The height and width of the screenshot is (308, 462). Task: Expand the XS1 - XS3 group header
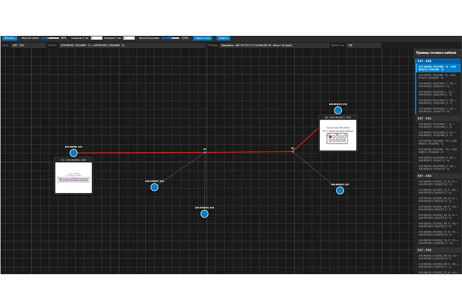(438, 118)
